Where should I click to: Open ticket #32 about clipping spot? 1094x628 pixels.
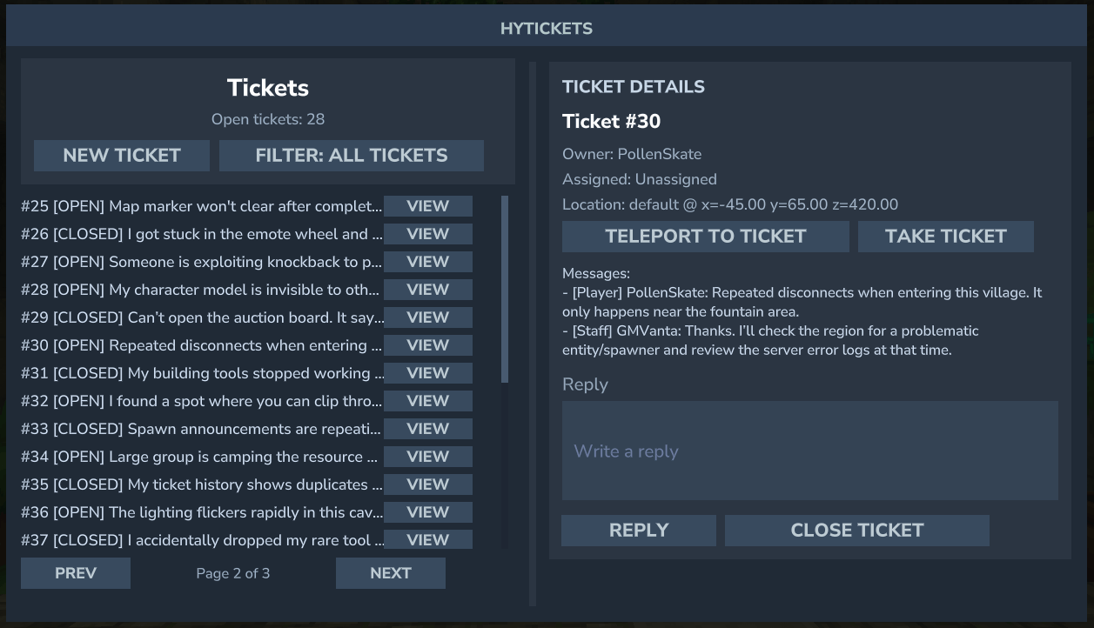click(427, 401)
